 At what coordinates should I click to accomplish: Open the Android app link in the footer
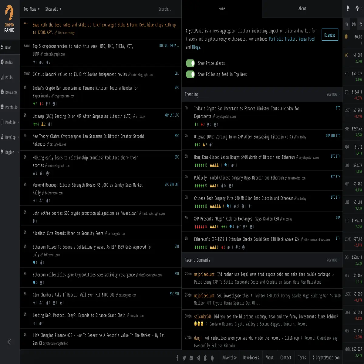click(x=212, y=358)
